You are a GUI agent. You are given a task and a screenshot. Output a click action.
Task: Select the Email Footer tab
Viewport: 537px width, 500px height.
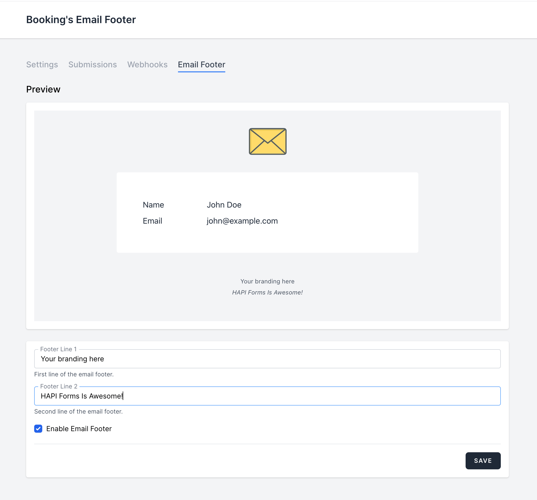tap(202, 65)
